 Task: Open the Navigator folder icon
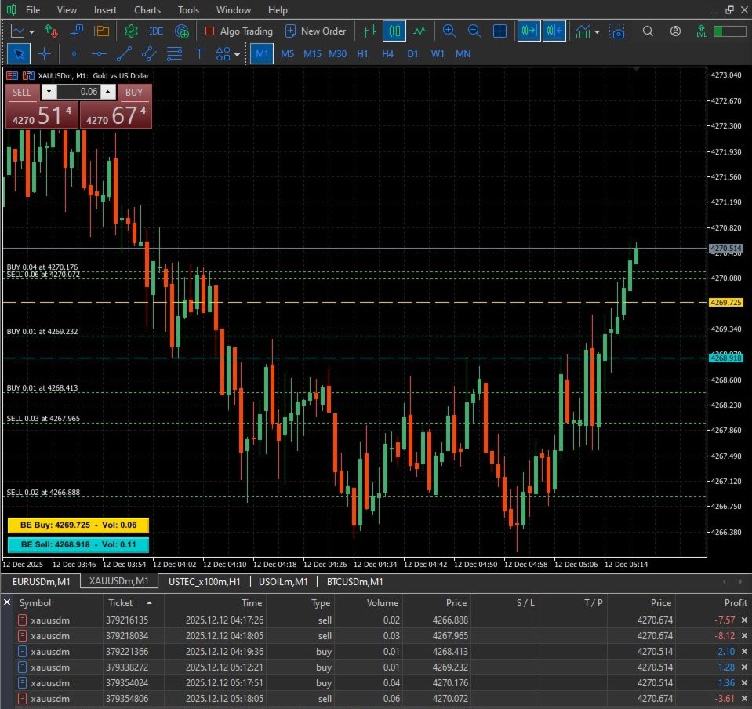[101, 31]
